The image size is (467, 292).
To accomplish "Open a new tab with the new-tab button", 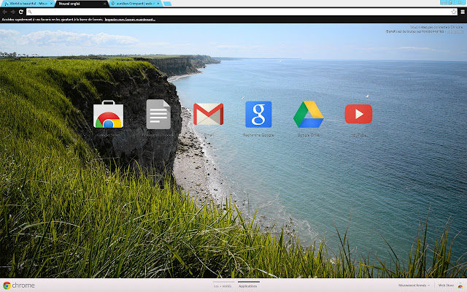I will pyautogui.click(x=167, y=4).
